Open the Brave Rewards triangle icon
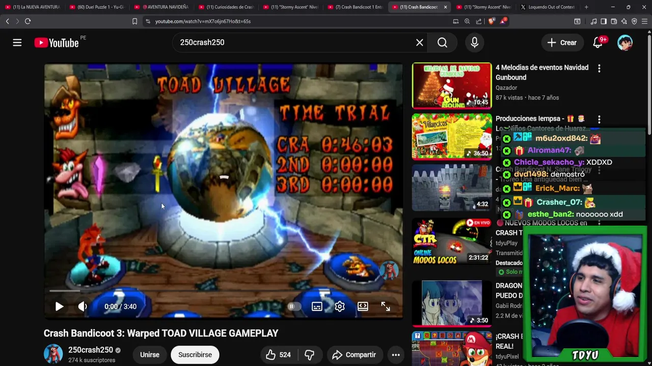The width and height of the screenshot is (652, 366). tap(503, 21)
